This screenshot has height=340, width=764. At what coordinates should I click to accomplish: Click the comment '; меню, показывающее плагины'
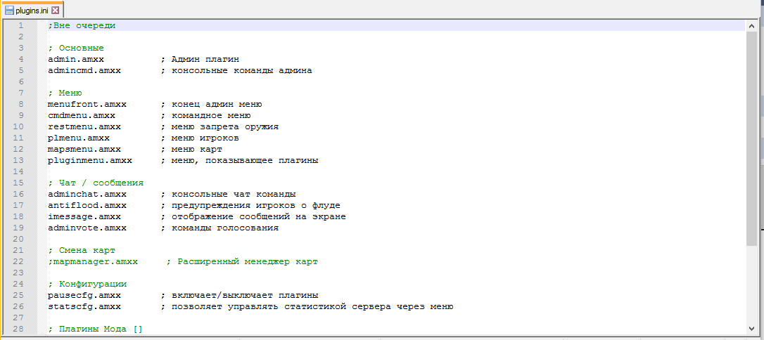pos(240,160)
